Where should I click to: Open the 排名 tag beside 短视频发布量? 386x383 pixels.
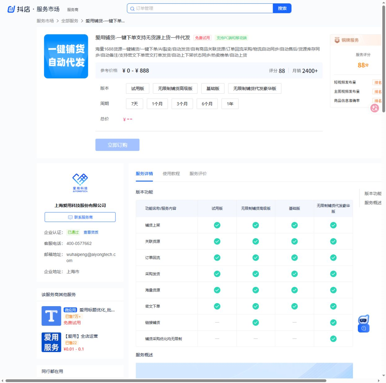click(x=377, y=82)
